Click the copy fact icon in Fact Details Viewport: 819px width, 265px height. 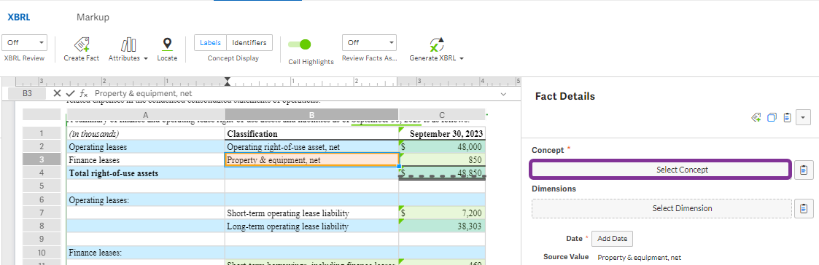[x=772, y=118]
